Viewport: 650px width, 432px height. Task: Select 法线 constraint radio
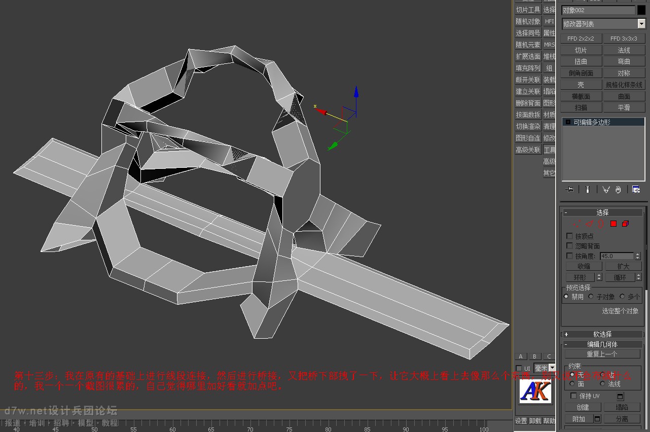click(x=602, y=384)
